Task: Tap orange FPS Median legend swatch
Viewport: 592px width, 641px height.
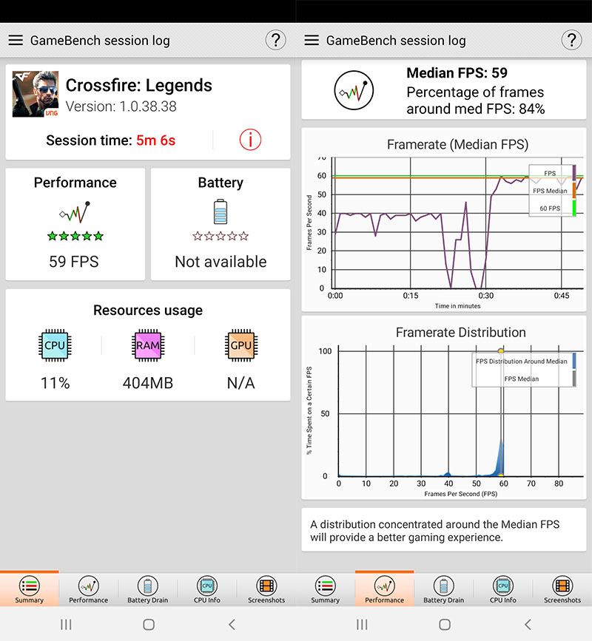Action: click(574, 191)
